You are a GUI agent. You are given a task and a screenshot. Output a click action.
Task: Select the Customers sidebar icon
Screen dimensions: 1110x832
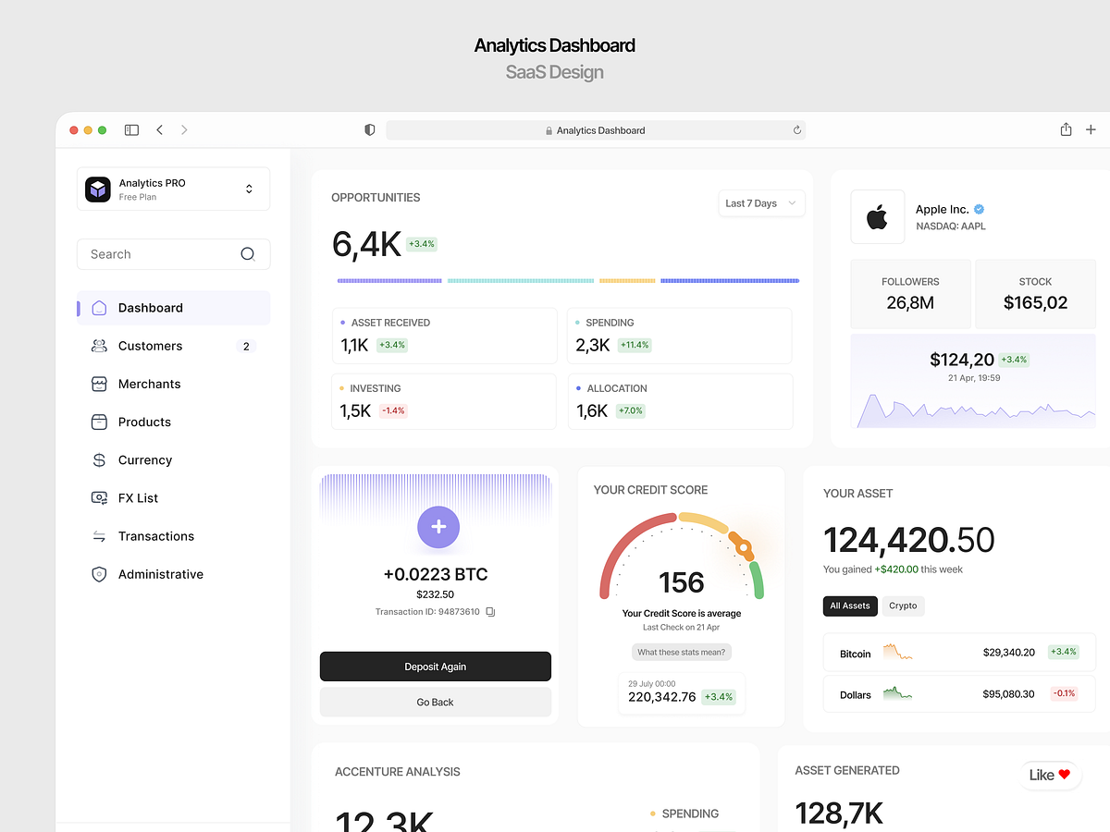99,346
